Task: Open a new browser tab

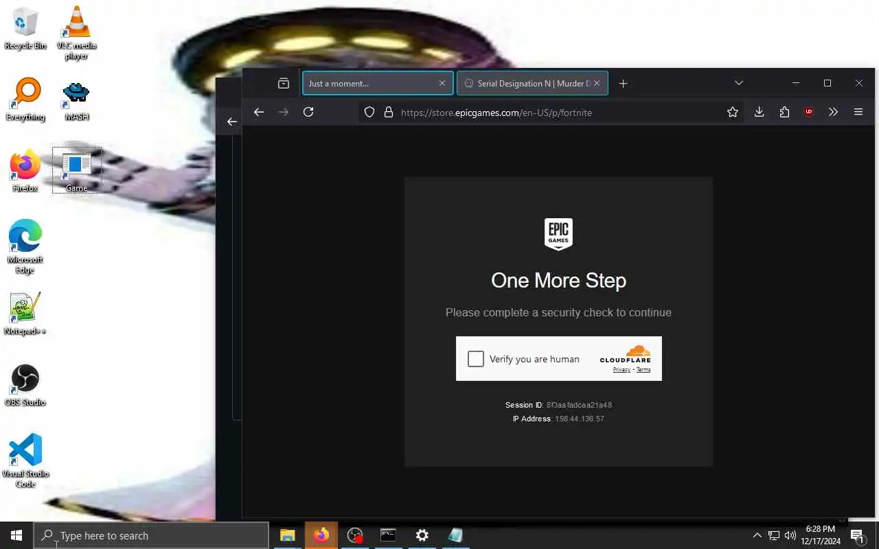Action: pyautogui.click(x=623, y=83)
